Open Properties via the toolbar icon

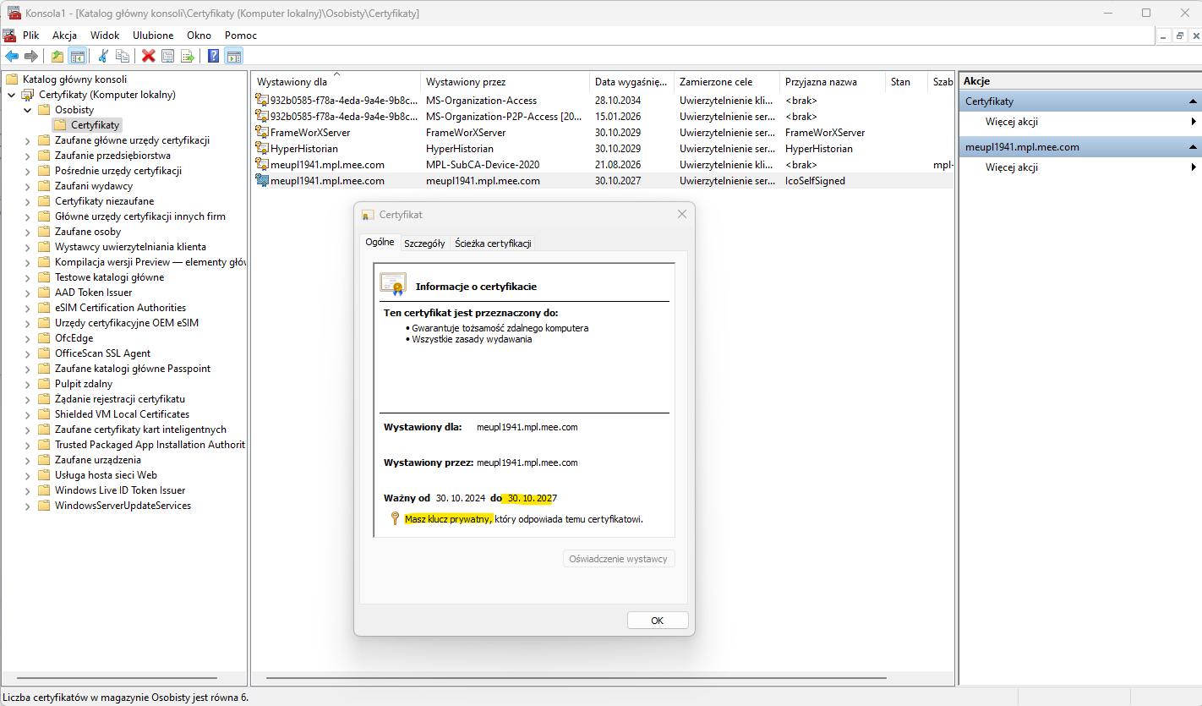pyautogui.click(x=168, y=56)
